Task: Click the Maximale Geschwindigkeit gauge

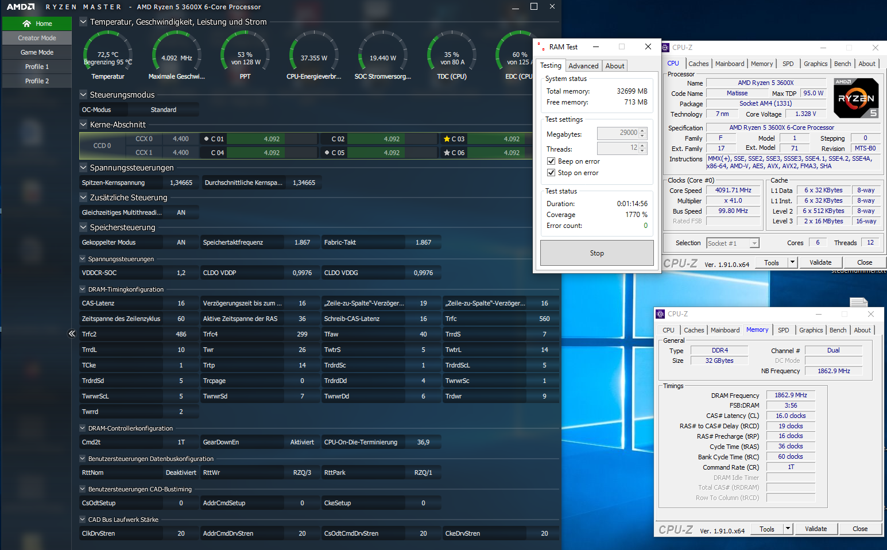Action: click(x=176, y=55)
